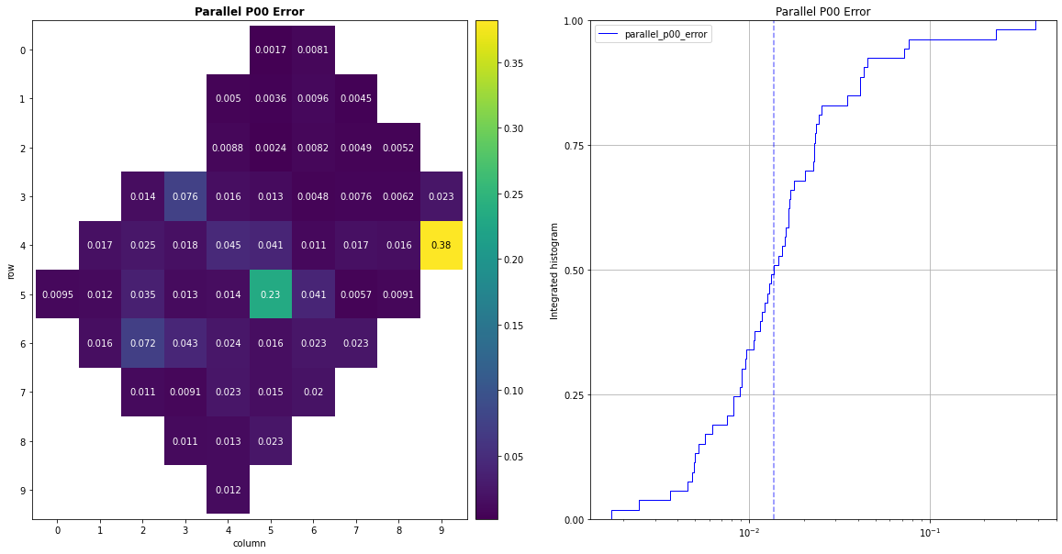Image resolution: width=1062 pixels, height=554 pixels.
Task: Select the 0.035 heatmap cell
Action: [142, 294]
